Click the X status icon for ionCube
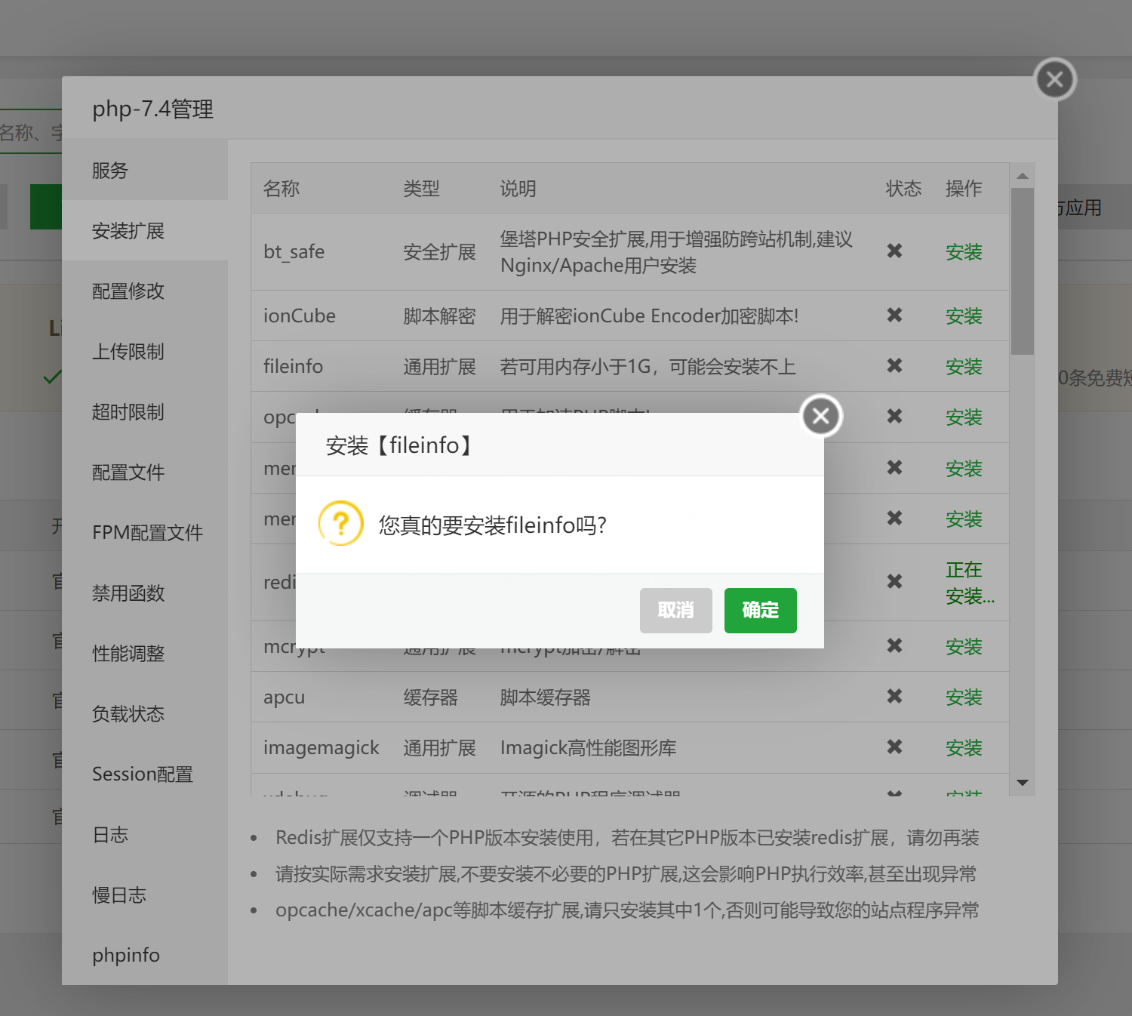The height and width of the screenshot is (1016, 1132). pos(894,315)
